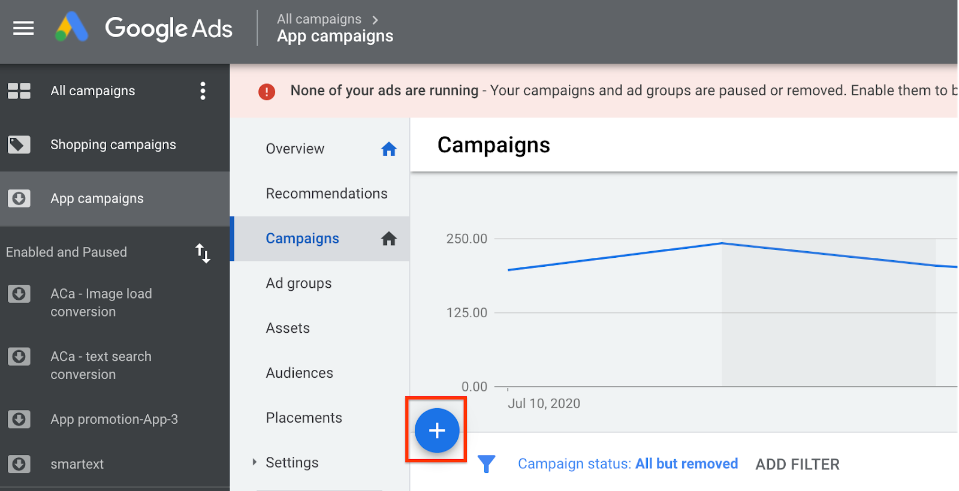The image size is (959, 491).
Task: Toggle sort order next to Enabled and Paused
Action: pyautogui.click(x=203, y=253)
